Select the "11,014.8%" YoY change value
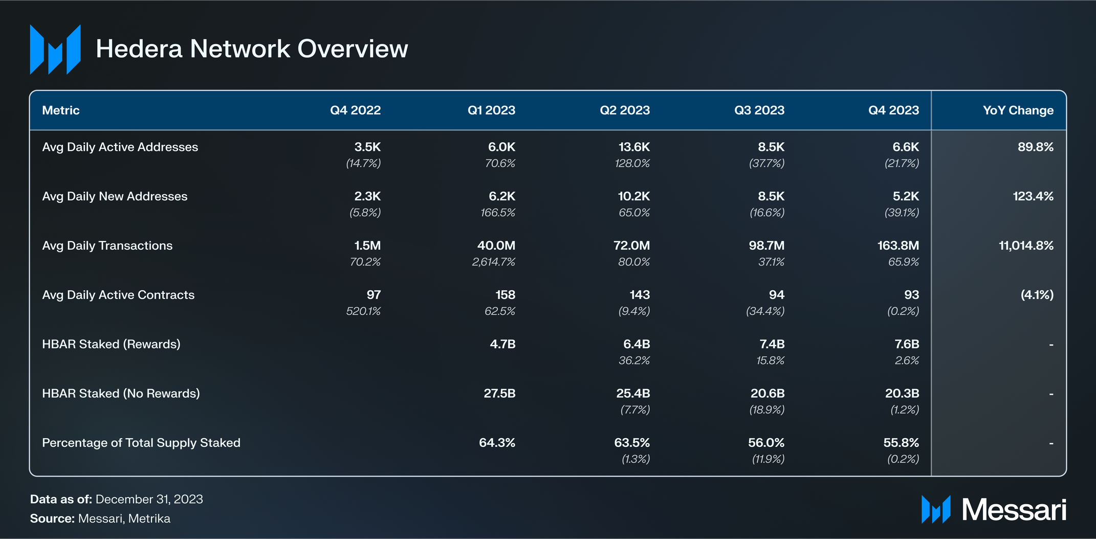This screenshot has height=539, width=1096. pos(1026,246)
